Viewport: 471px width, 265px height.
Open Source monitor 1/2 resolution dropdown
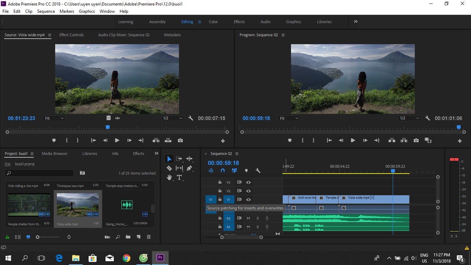172,118
